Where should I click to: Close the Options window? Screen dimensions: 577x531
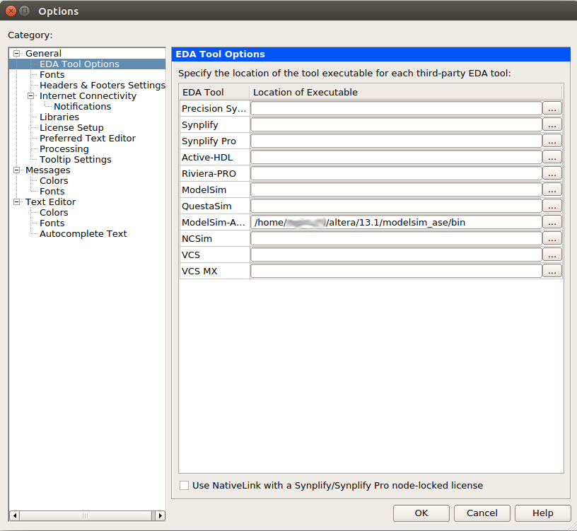click(11, 11)
